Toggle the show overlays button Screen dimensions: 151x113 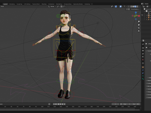click(x=120, y=7)
